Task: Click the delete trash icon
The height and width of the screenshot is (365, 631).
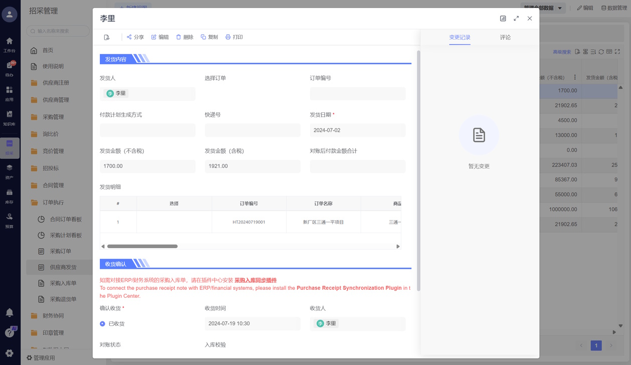Action: tap(179, 37)
